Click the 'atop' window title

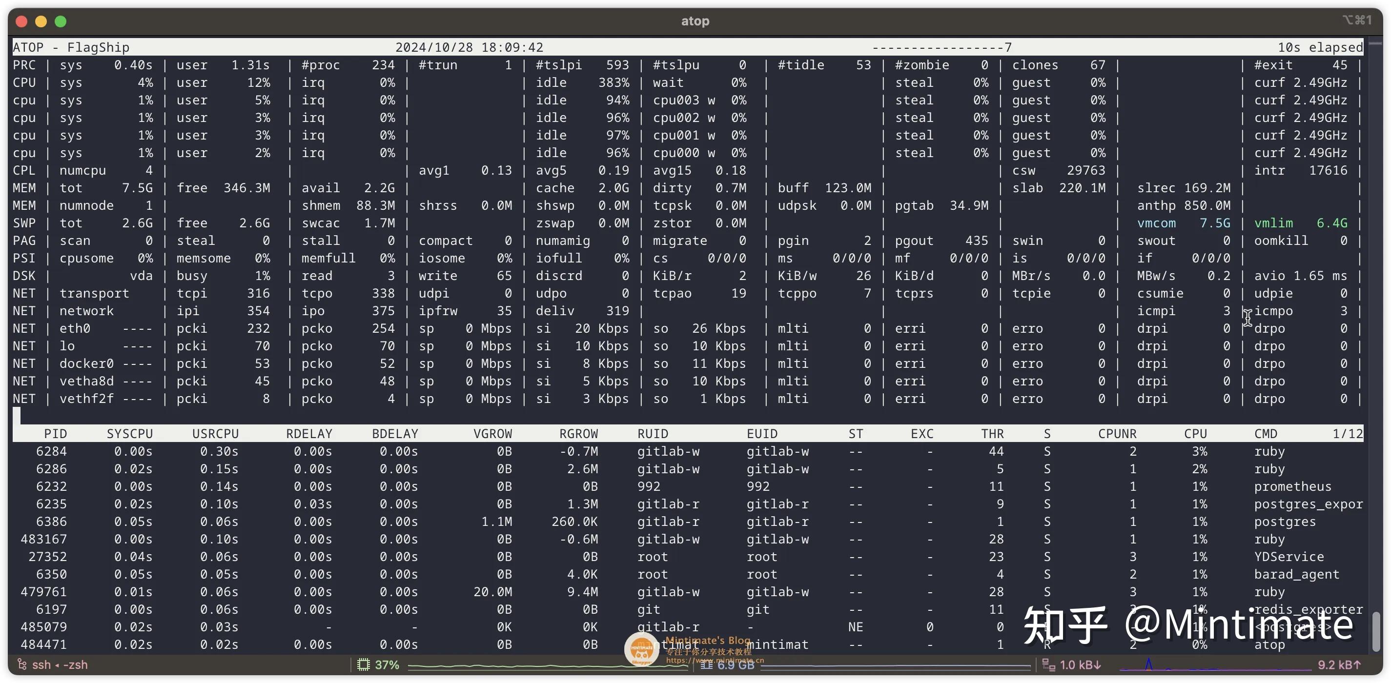pos(695,21)
